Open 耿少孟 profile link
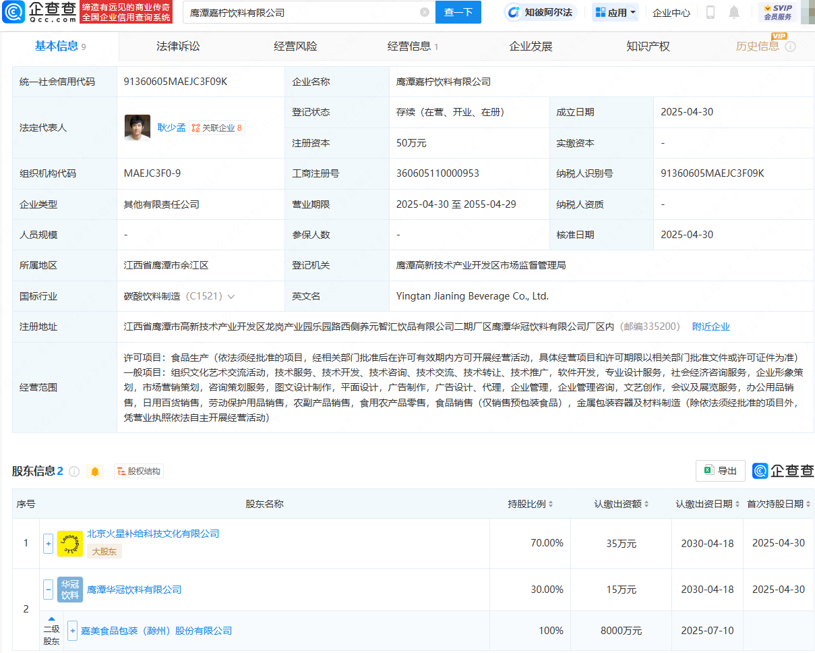815x653 pixels. pos(171,127)
